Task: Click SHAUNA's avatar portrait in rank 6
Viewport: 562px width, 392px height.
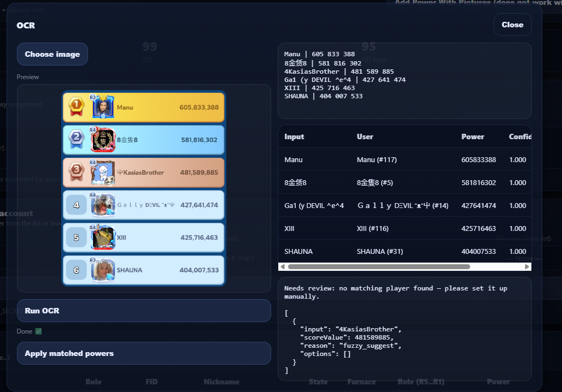Action: tap(104, 270)
